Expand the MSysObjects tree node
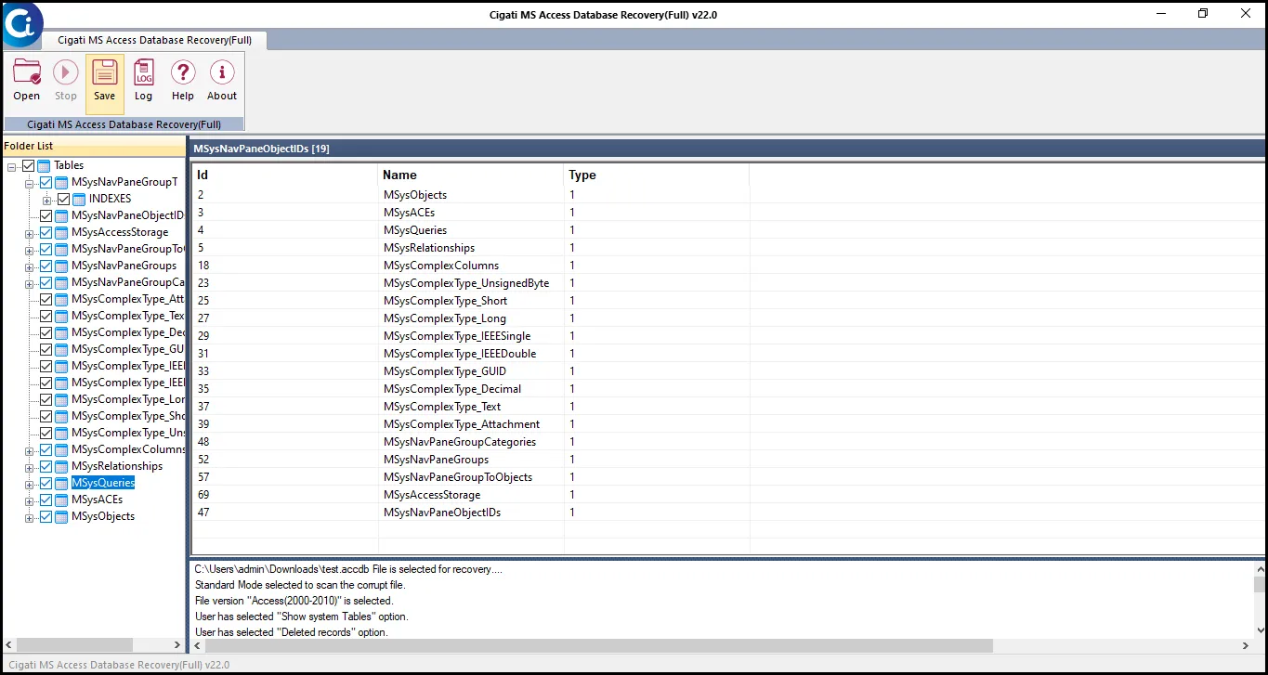This screenshot has height=675, width=1268. tap(29, 517)
